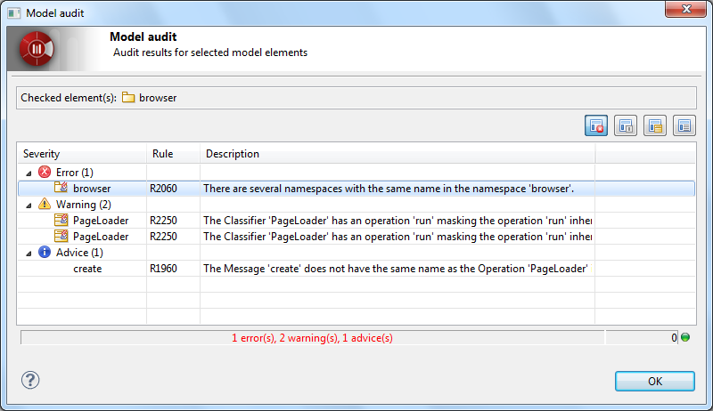The height and width of the screenshot is (411, 713).
Task: Collapse the Advice (1) group
Action: pyautogui.click(x=28, y=253)
